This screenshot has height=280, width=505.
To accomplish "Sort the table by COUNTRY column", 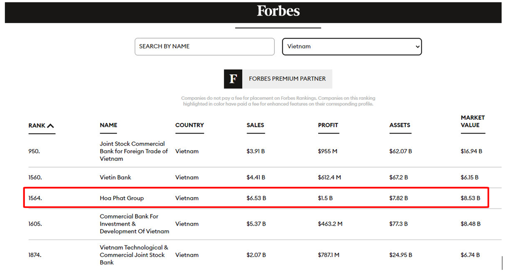I will 189,125.
